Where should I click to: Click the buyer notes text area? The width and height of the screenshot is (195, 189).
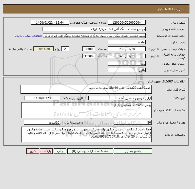[x=86, y=134]
